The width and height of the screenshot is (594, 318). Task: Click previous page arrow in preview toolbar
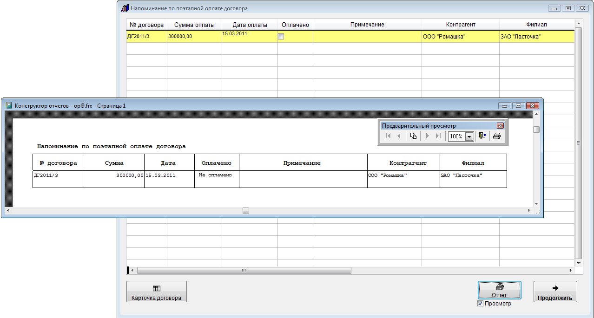(x=399, y=136)
